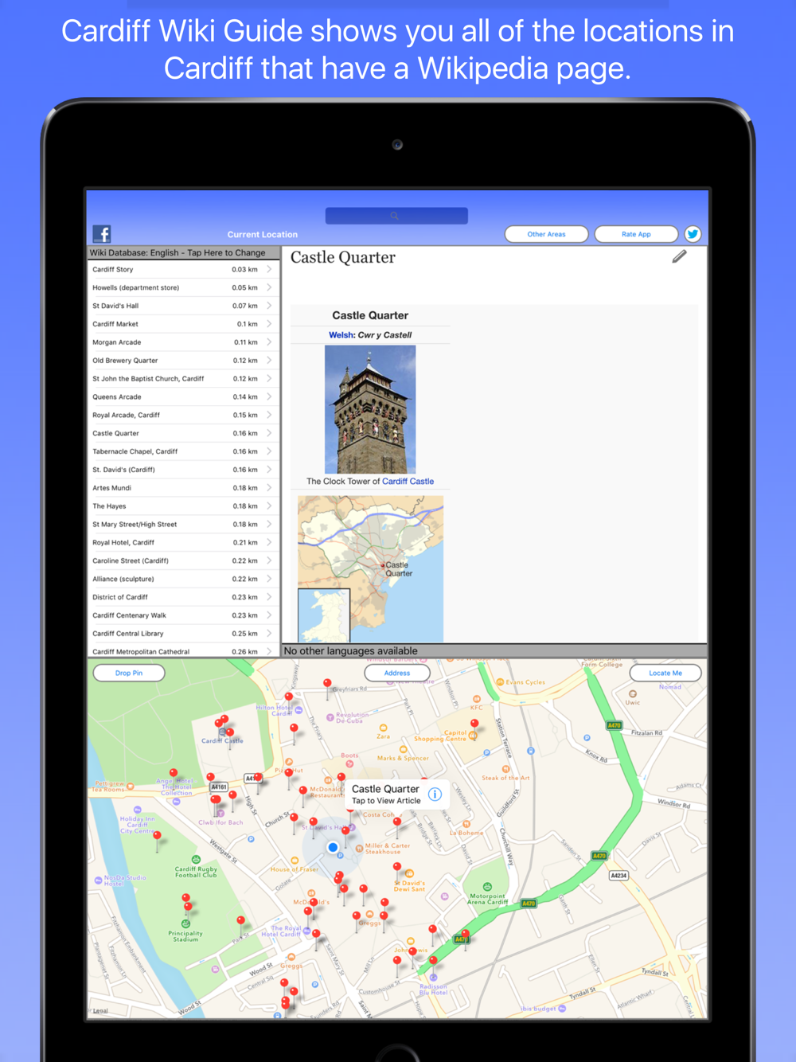The height and width of the screenshot is (1062, 796).
Task: Open the Twitter bird icon
Action: pos(693,234)
